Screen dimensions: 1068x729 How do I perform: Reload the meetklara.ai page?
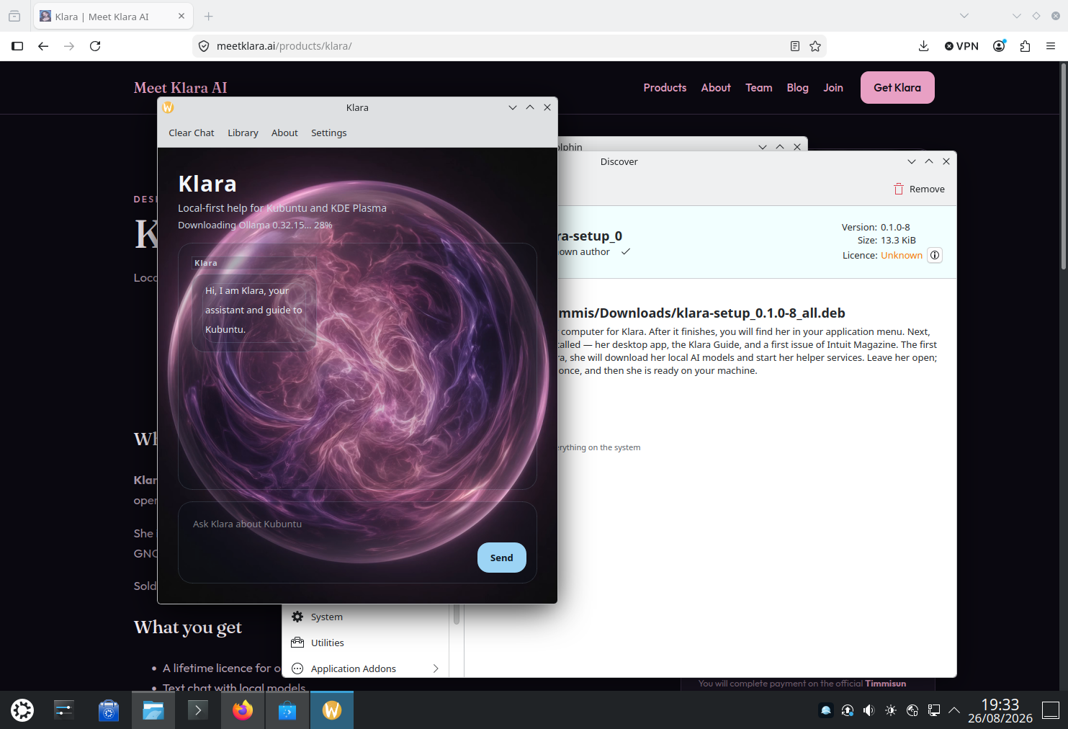coord(95,46)
